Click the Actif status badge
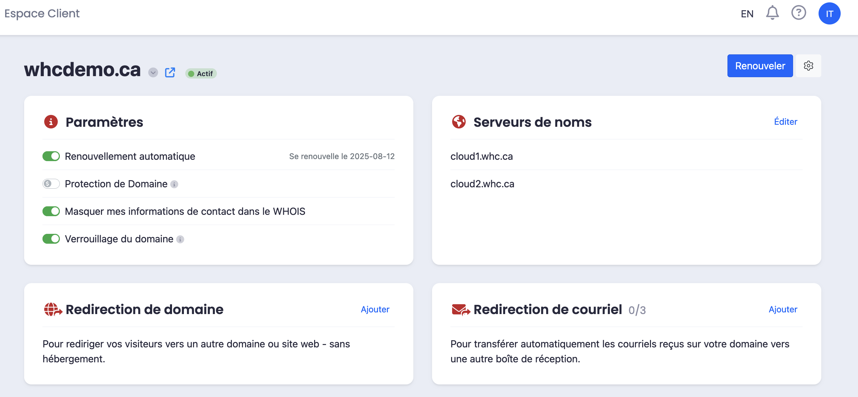The width and height of the screenshot is (858, 397). pyautogui.click(x=201, y=73)
